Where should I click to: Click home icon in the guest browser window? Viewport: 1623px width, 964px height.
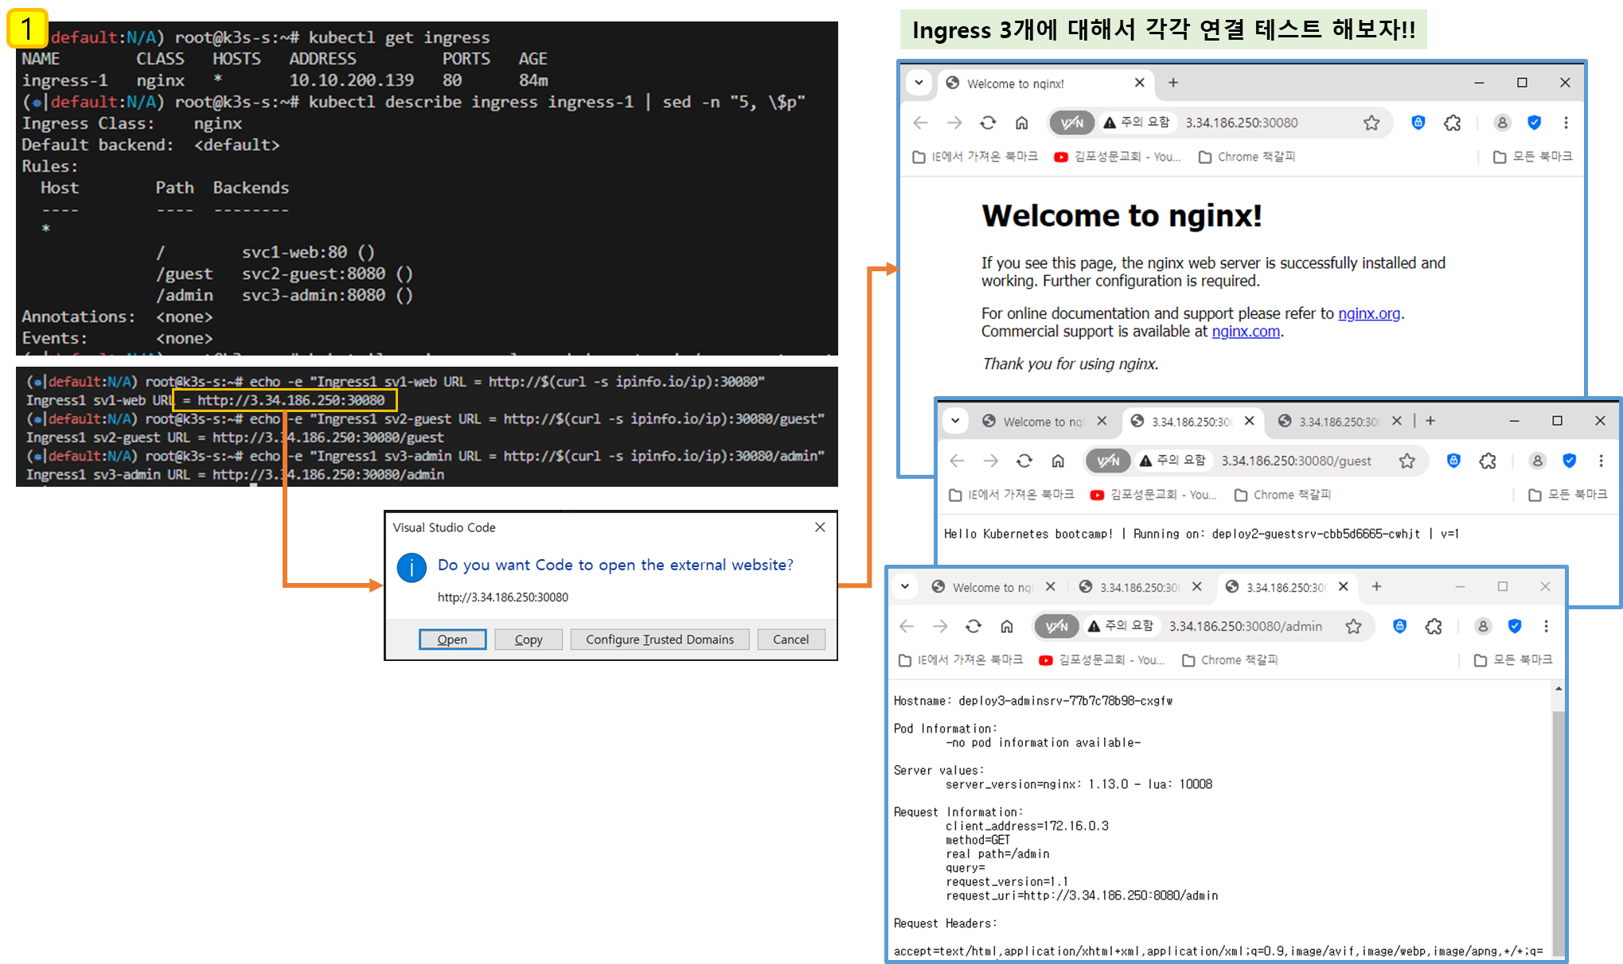point(1058,461)
